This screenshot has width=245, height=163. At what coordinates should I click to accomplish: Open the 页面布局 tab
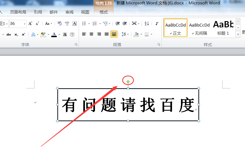tap(18, 12)
